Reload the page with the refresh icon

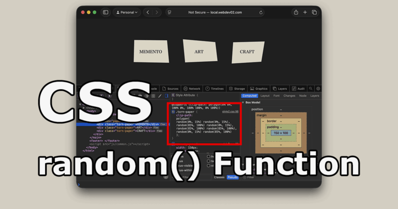click(261, 12)
